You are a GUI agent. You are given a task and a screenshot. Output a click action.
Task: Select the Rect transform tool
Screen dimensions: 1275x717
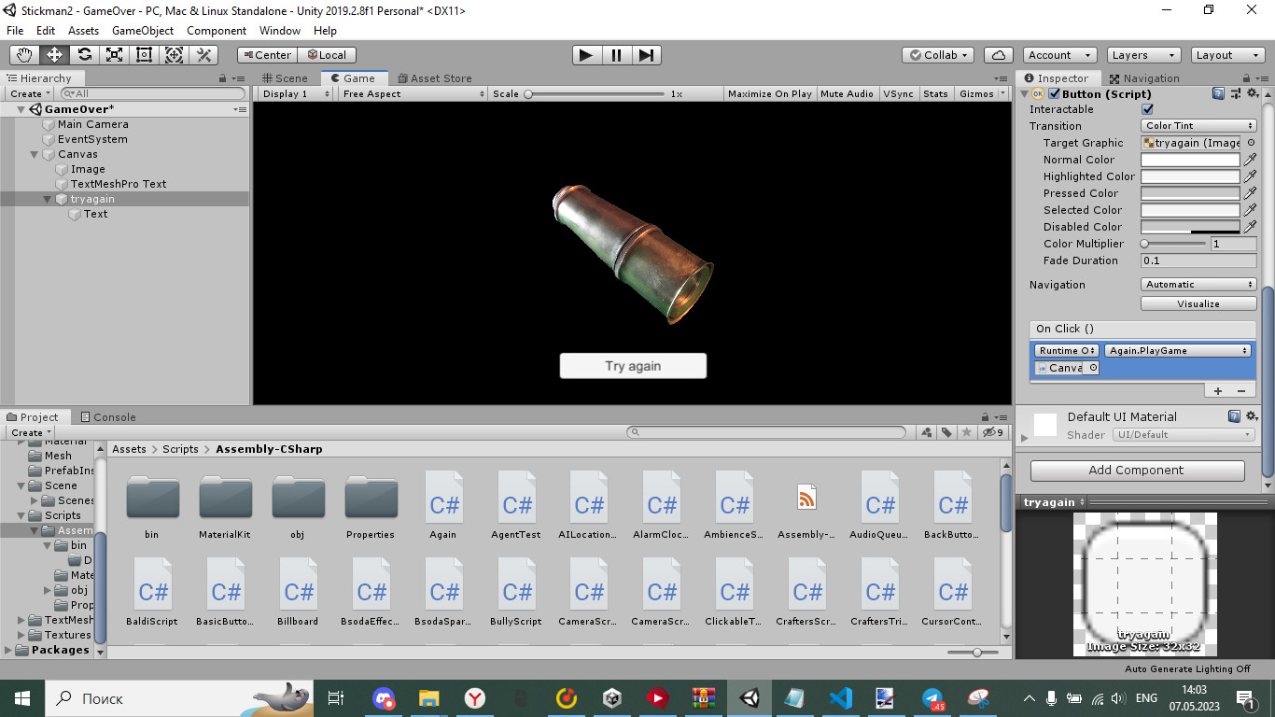144,54
